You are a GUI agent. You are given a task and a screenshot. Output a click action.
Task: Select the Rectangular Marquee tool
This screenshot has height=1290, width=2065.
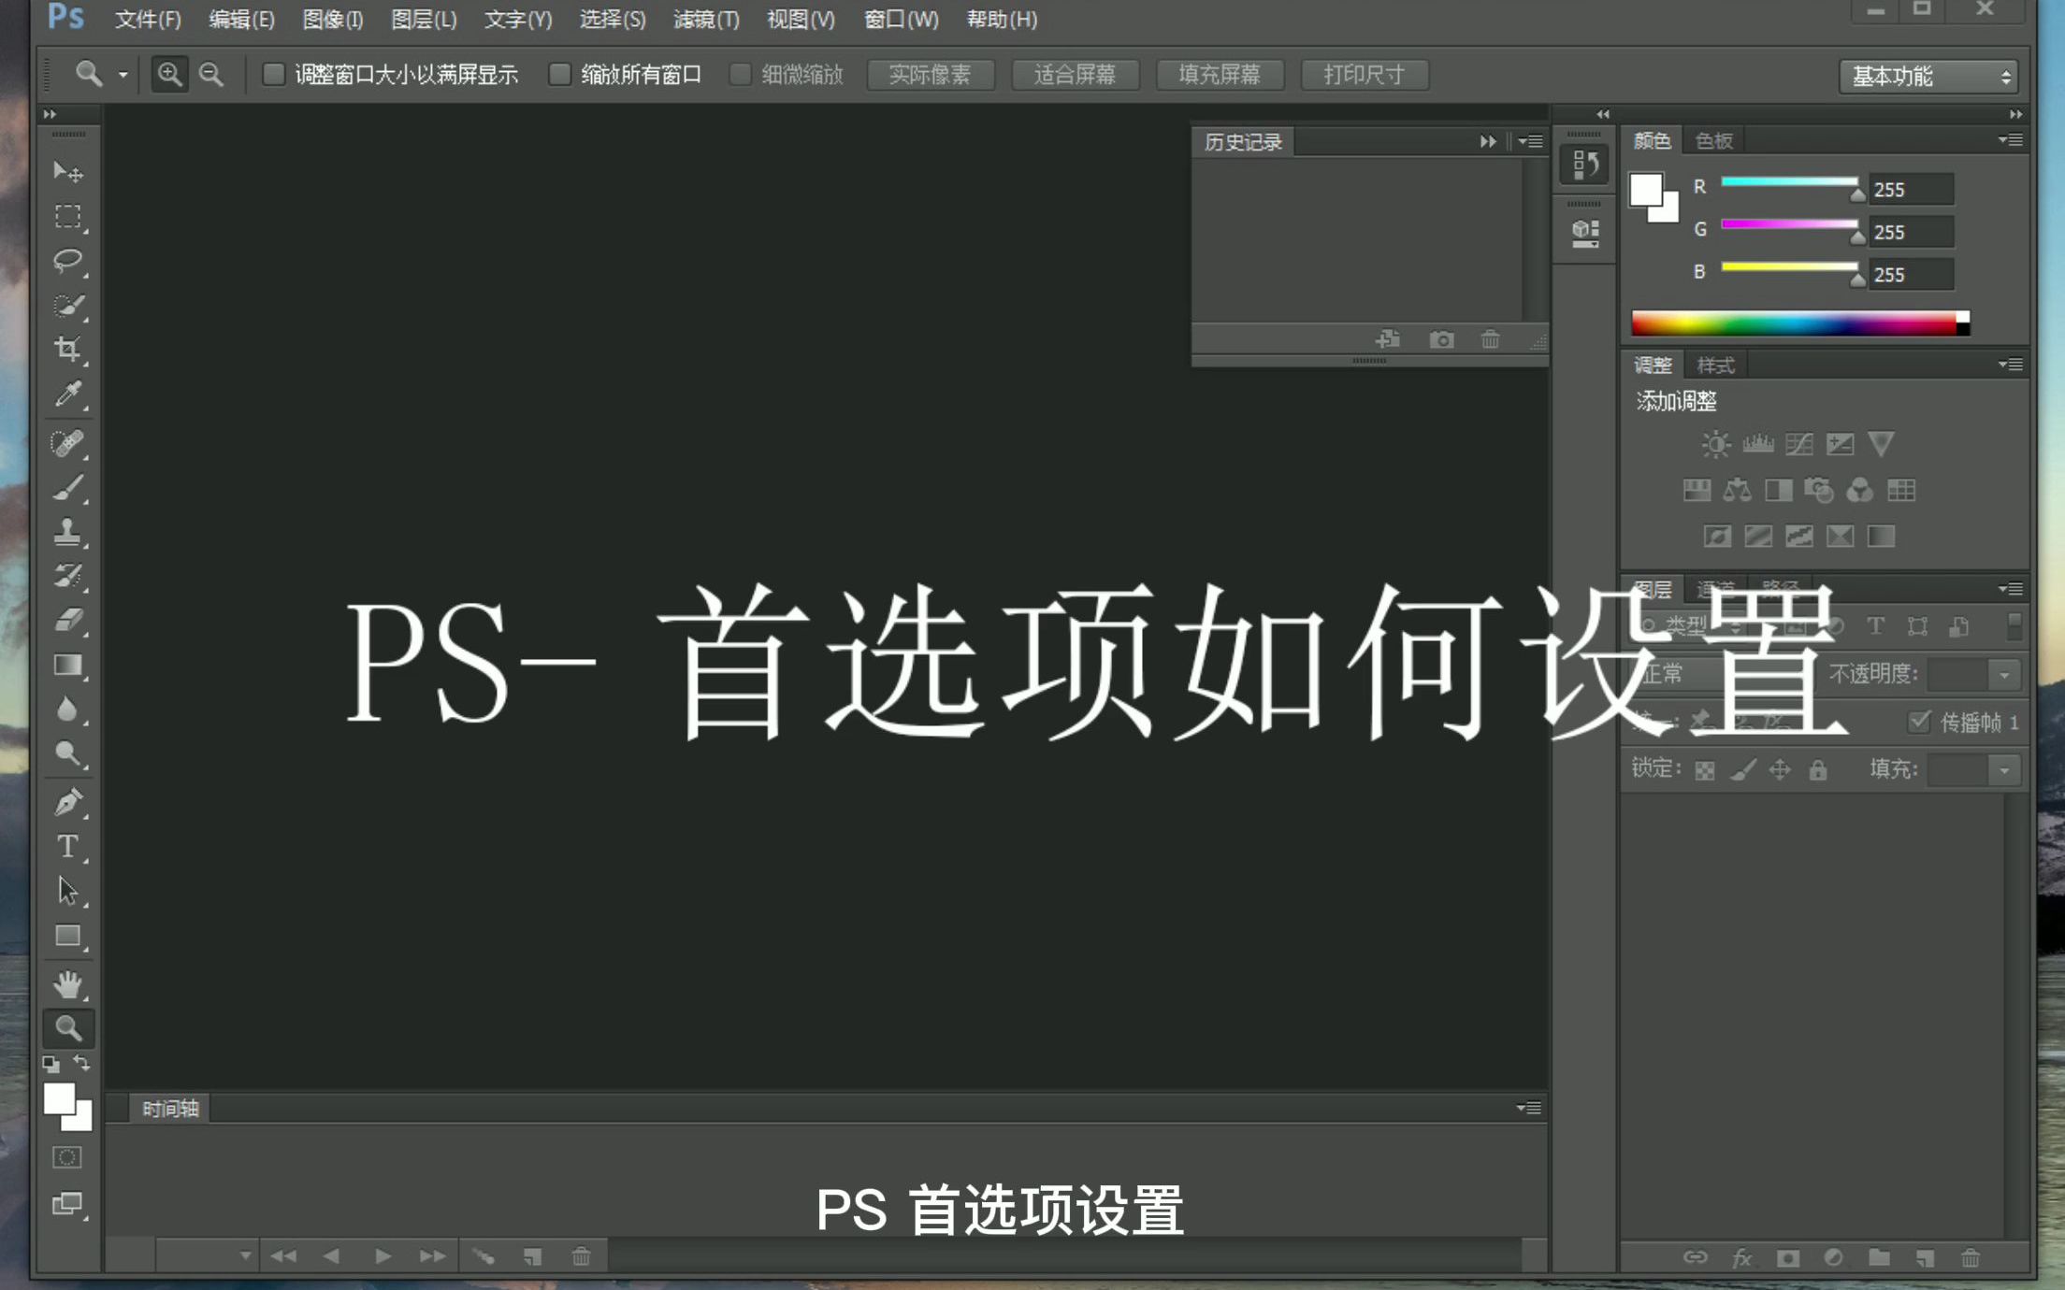click(x=67, y=217)
